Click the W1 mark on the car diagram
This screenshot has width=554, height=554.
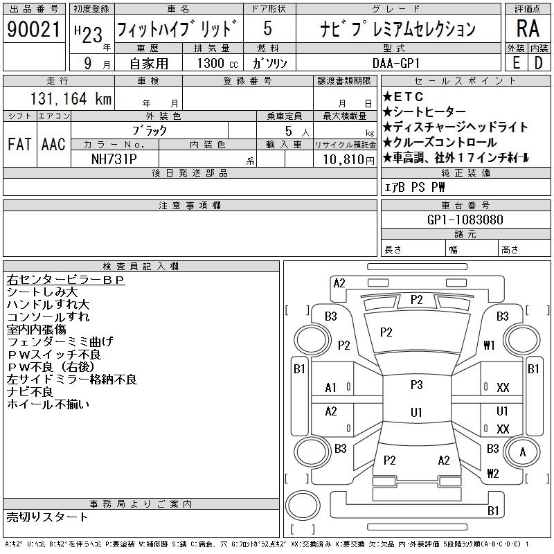coord(490,345)
